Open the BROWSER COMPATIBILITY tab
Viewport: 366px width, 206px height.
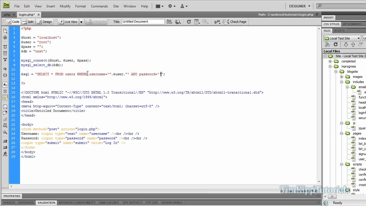(x=77, y=203)
